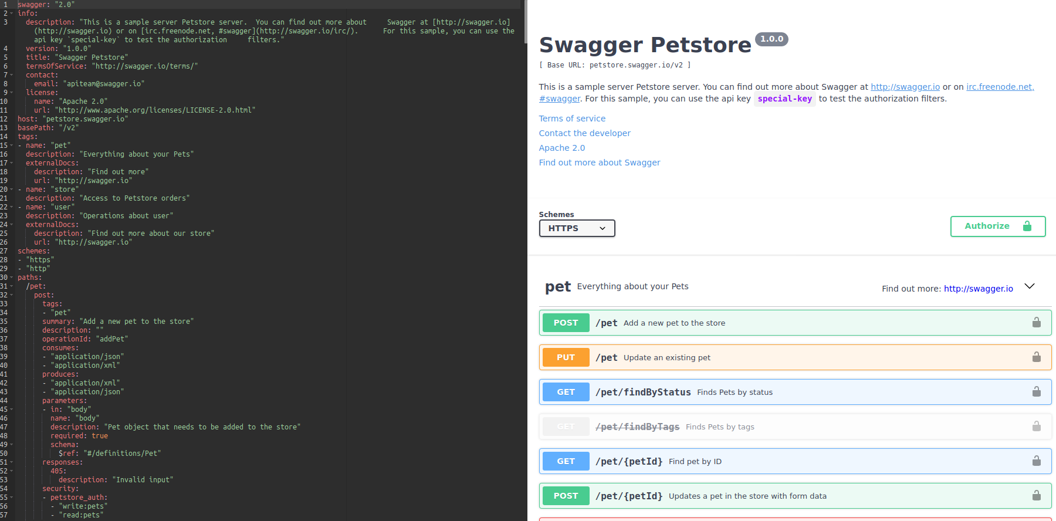The image size is (1056, 521).
Task: Click the POST badge for /pet/{petId}
Action: click(566, 496)
